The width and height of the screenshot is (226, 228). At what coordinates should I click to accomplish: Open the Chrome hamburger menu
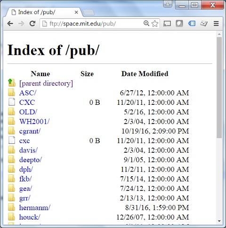tap(216, 24)
